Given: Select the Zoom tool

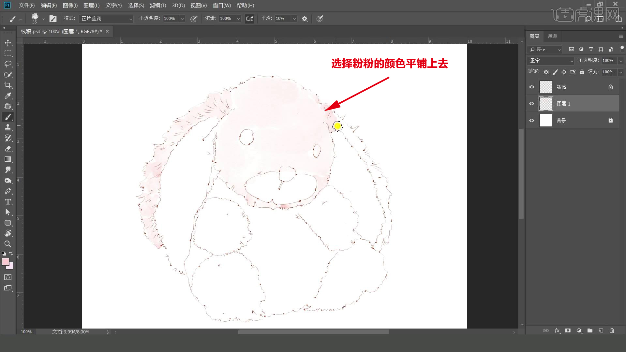Looking at the screenshot, I should [x=8, y=244].
